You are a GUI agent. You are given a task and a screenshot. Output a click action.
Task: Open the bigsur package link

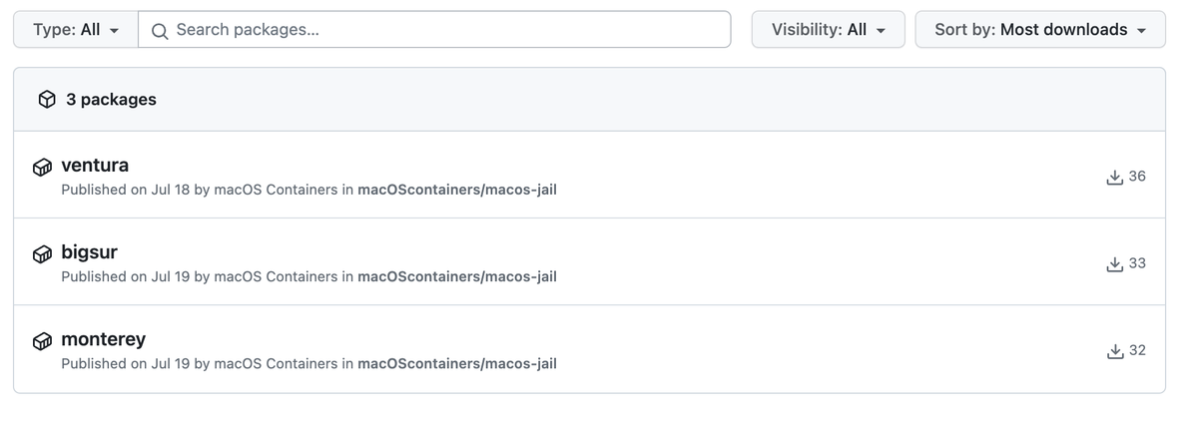(x=89, y=252)
